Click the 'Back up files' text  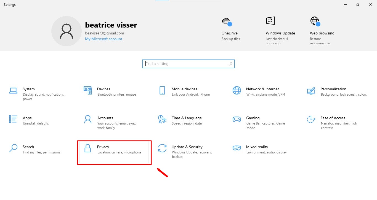click(231, 39)
